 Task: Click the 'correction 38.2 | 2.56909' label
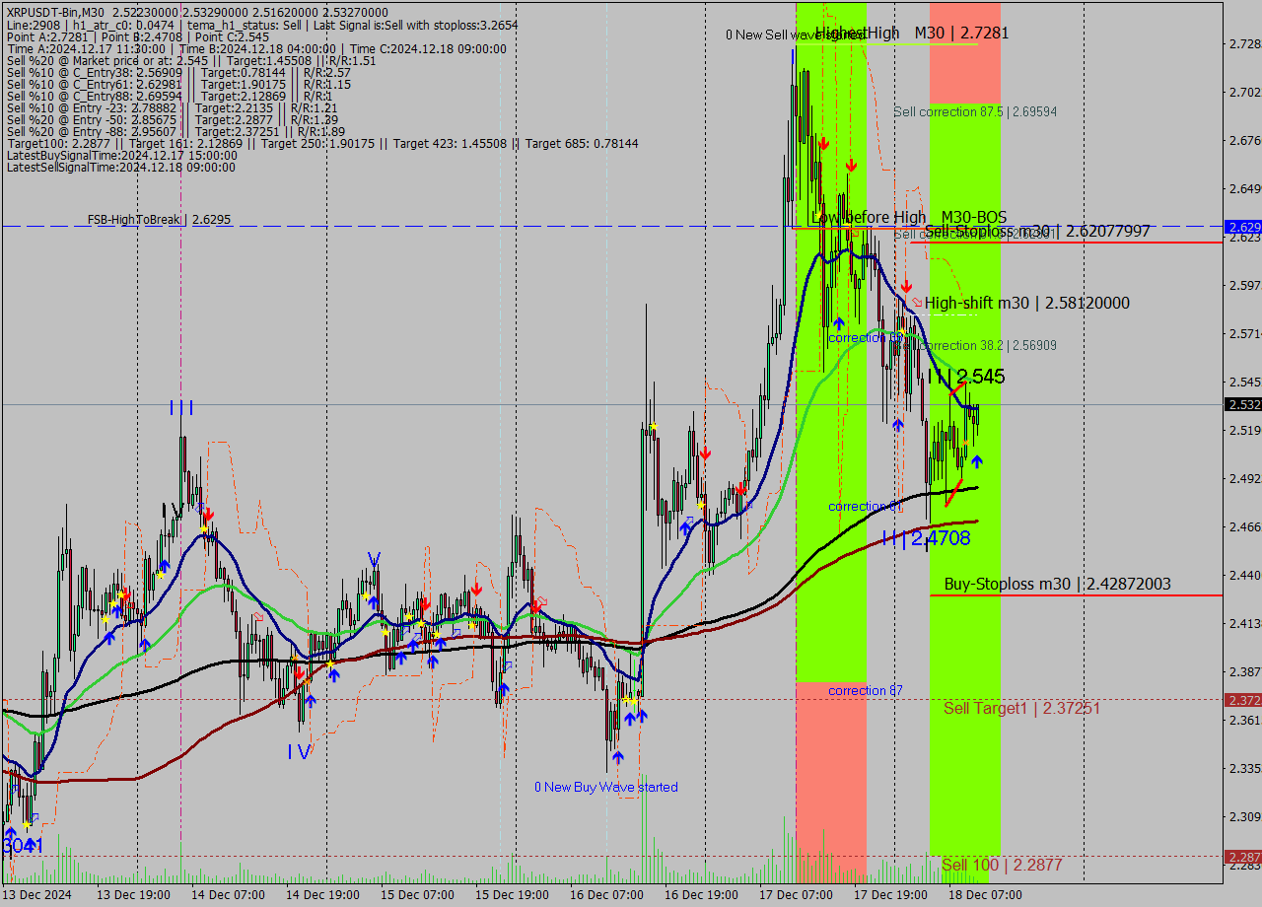pos(987,345)
